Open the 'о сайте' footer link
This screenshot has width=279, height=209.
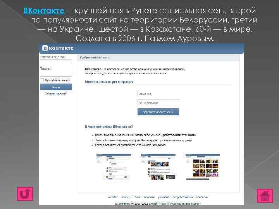pos(113,197)
